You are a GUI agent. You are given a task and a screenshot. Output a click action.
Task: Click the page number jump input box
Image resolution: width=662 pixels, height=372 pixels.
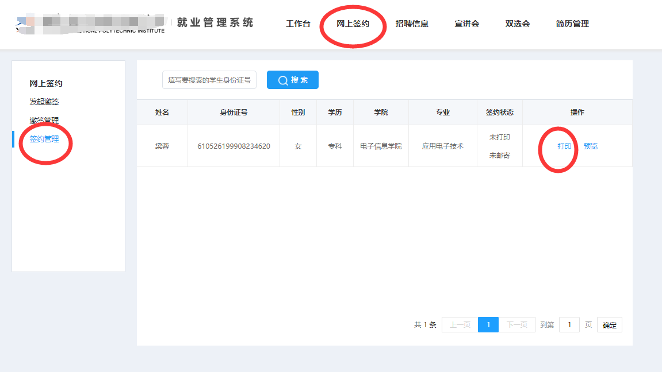pyautogui.click(x=569, y=325)
